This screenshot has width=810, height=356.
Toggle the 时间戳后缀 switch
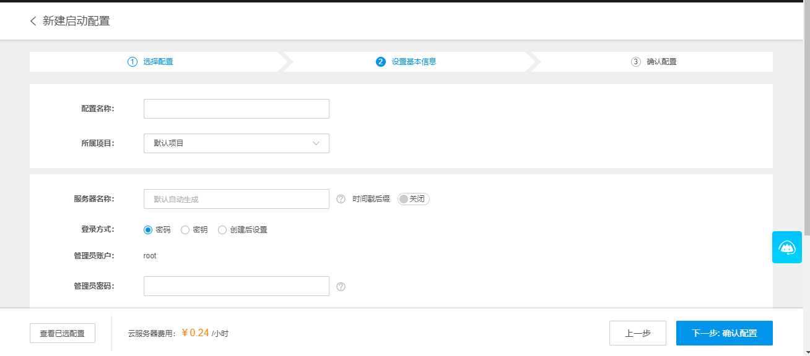(x=413, y=199)
